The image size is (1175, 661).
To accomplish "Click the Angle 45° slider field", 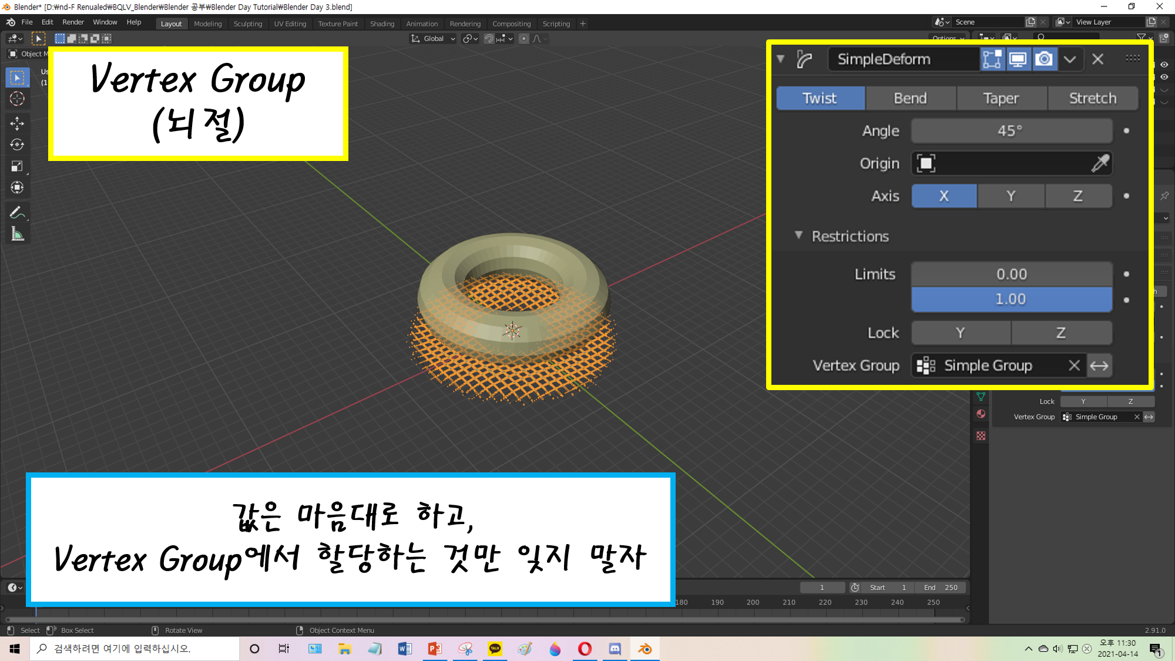I will click(x=1011, y=130).
